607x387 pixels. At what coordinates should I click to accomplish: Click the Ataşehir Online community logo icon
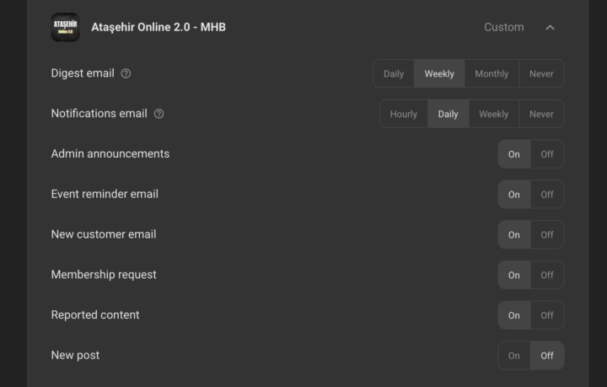coord(66,27)
